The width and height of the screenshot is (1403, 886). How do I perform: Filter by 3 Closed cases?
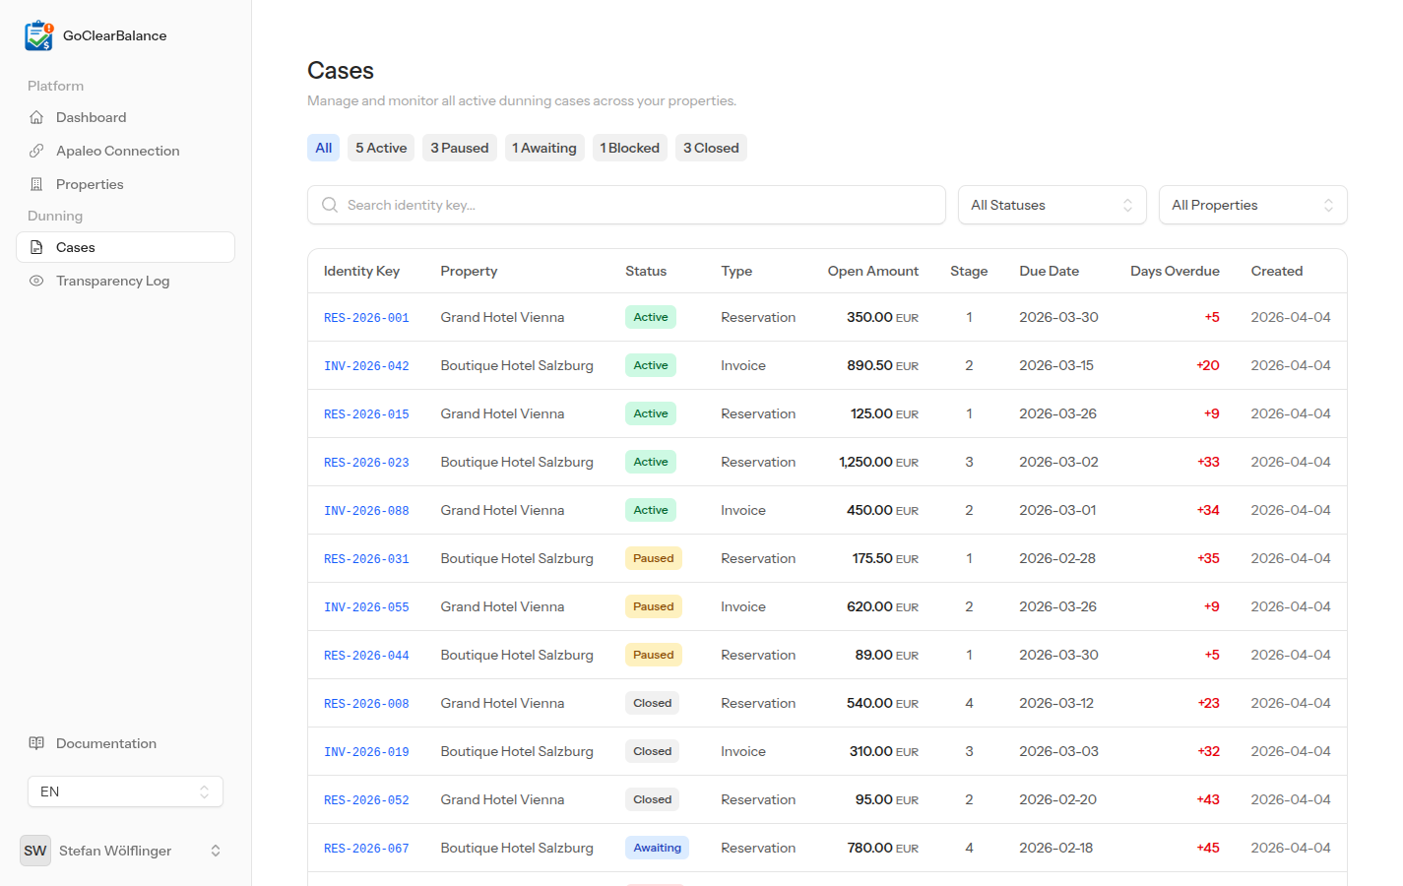coord(711,148)
